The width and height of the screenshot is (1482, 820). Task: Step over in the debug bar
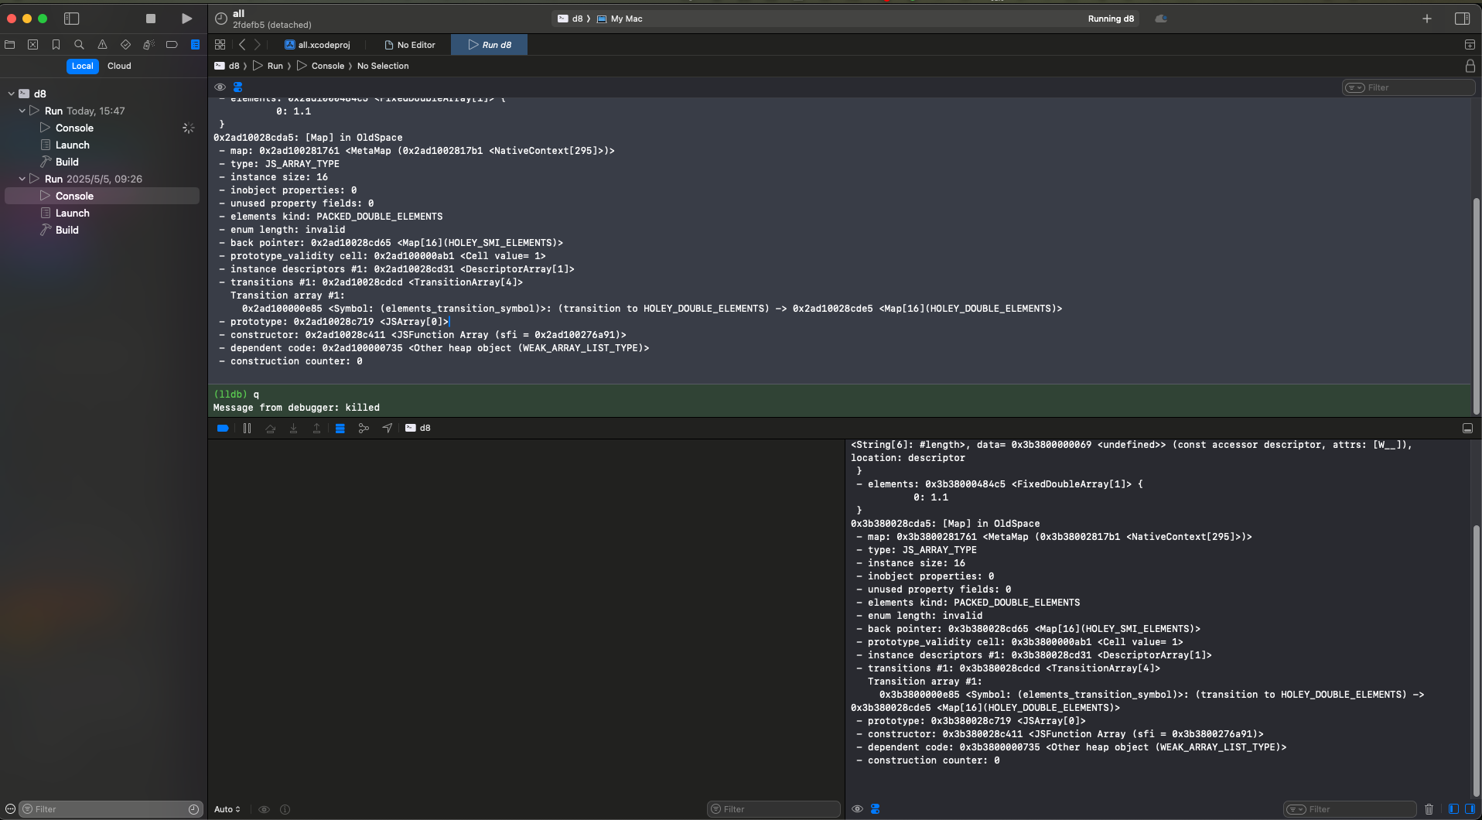[x=270, y=428]
